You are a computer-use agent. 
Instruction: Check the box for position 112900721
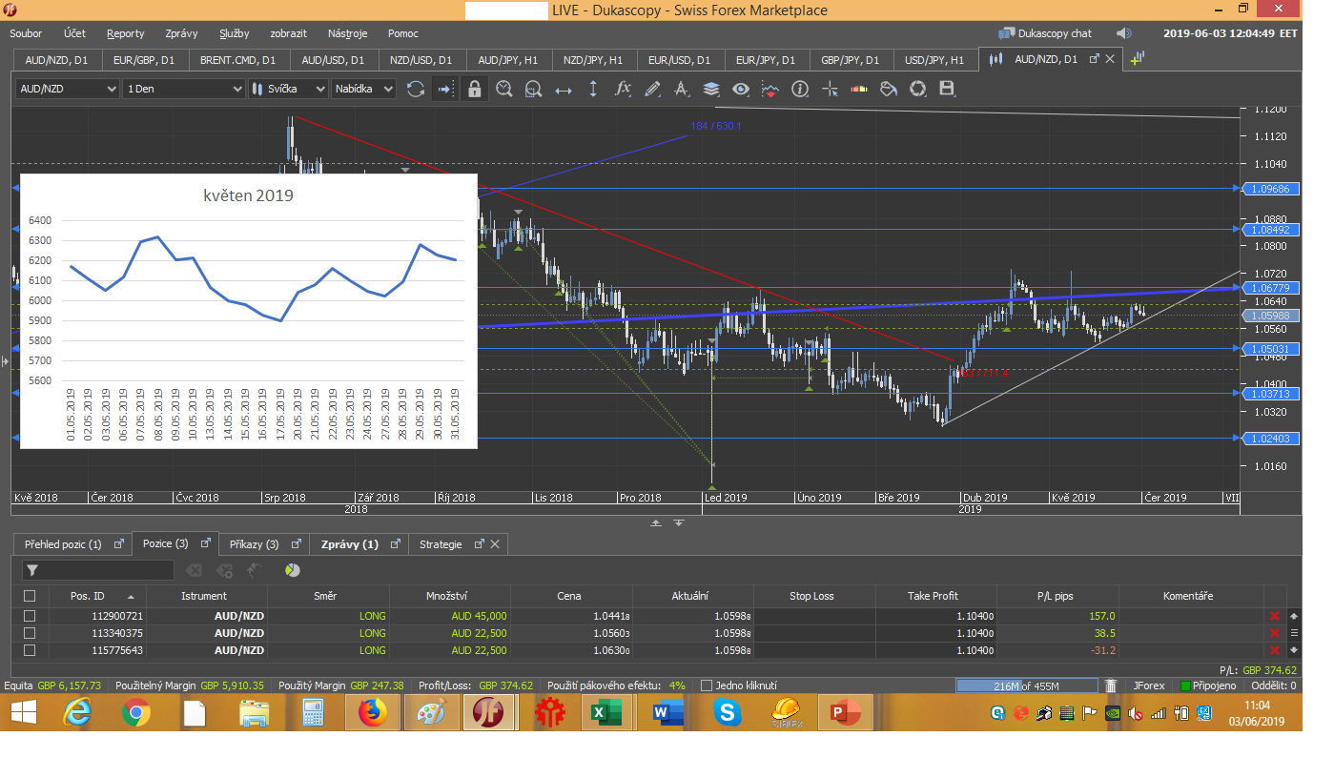pos(30,616)
